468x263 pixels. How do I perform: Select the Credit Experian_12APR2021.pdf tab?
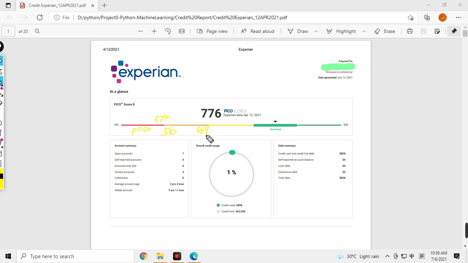click(x=58, y=5)
